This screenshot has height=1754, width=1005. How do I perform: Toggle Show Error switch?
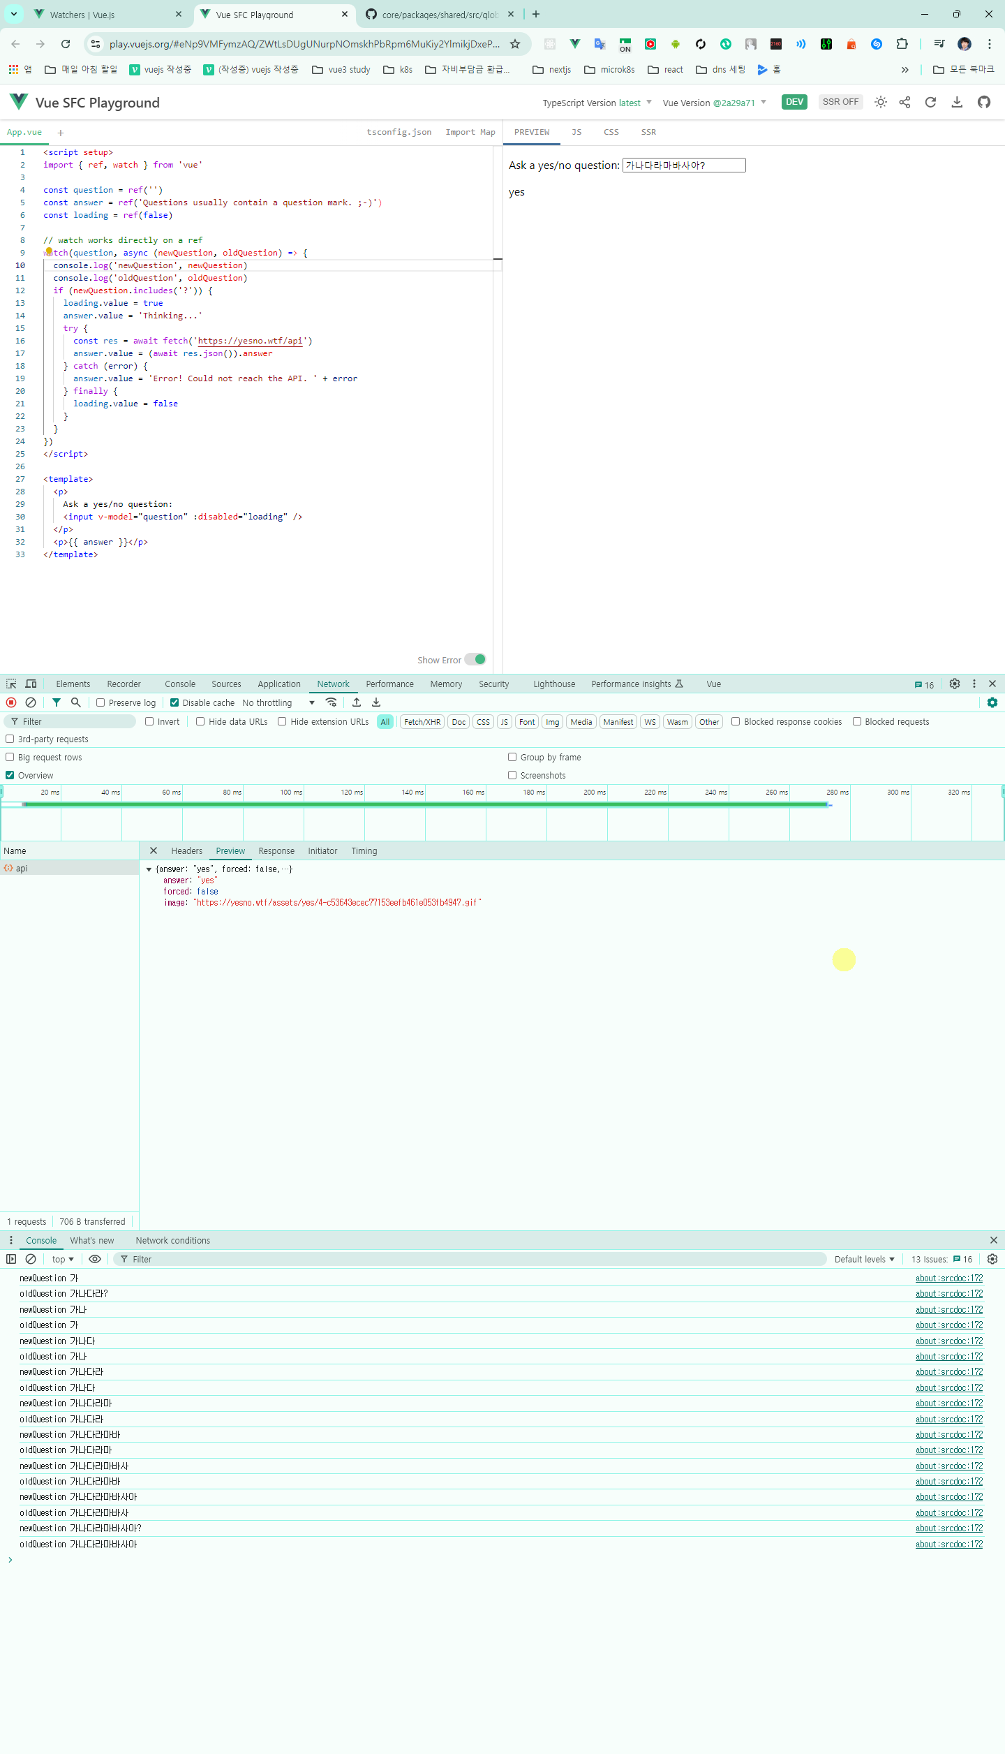(475, 660)
